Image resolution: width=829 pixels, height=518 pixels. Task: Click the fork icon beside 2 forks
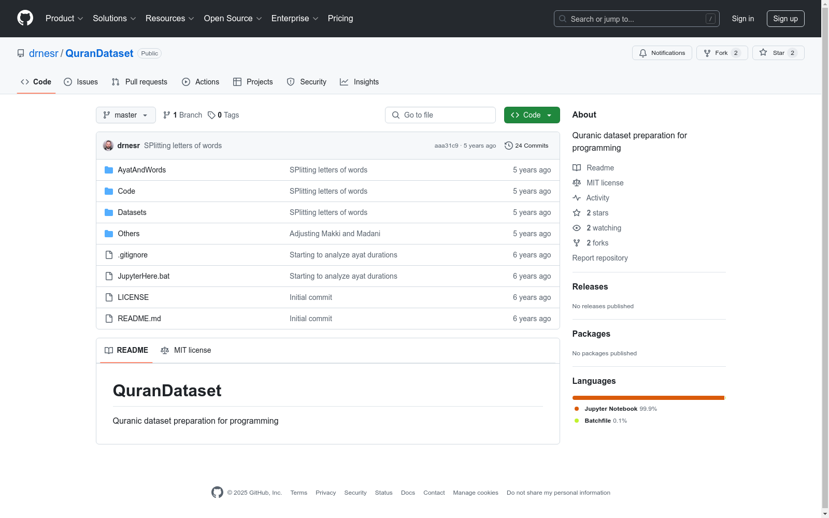pyautogui.click(x=577, y=243)
